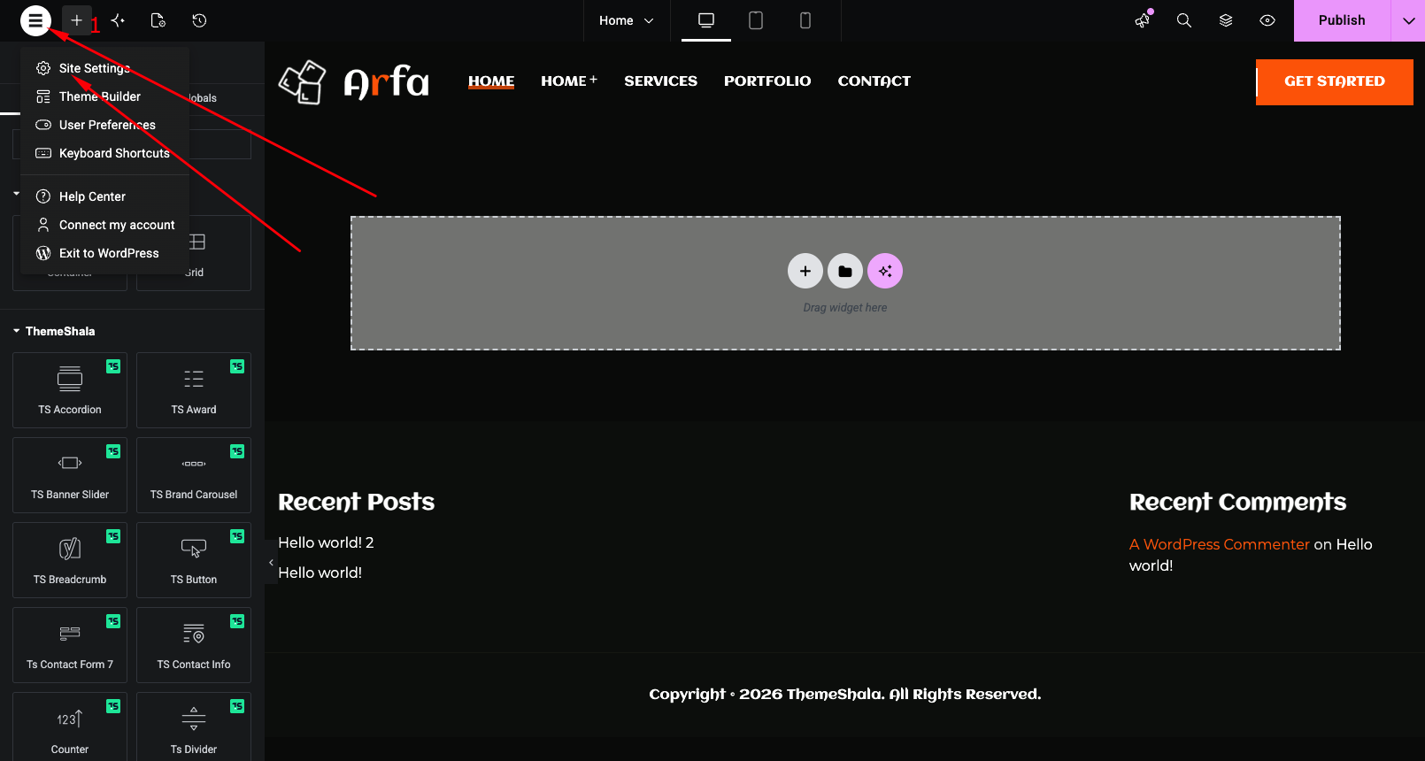Open SERVICES nav link
Image resolution: width=1425 pixels, height=761 pixels.
660,81
